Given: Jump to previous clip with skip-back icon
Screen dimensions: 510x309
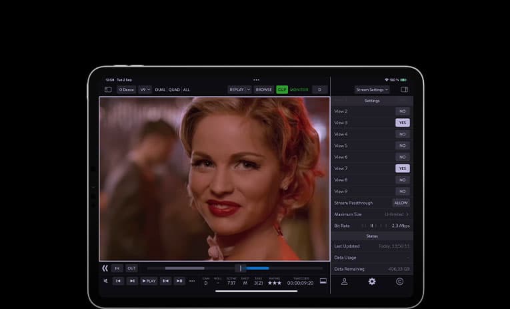Looking at the screenshot, I should pos(118,281).
